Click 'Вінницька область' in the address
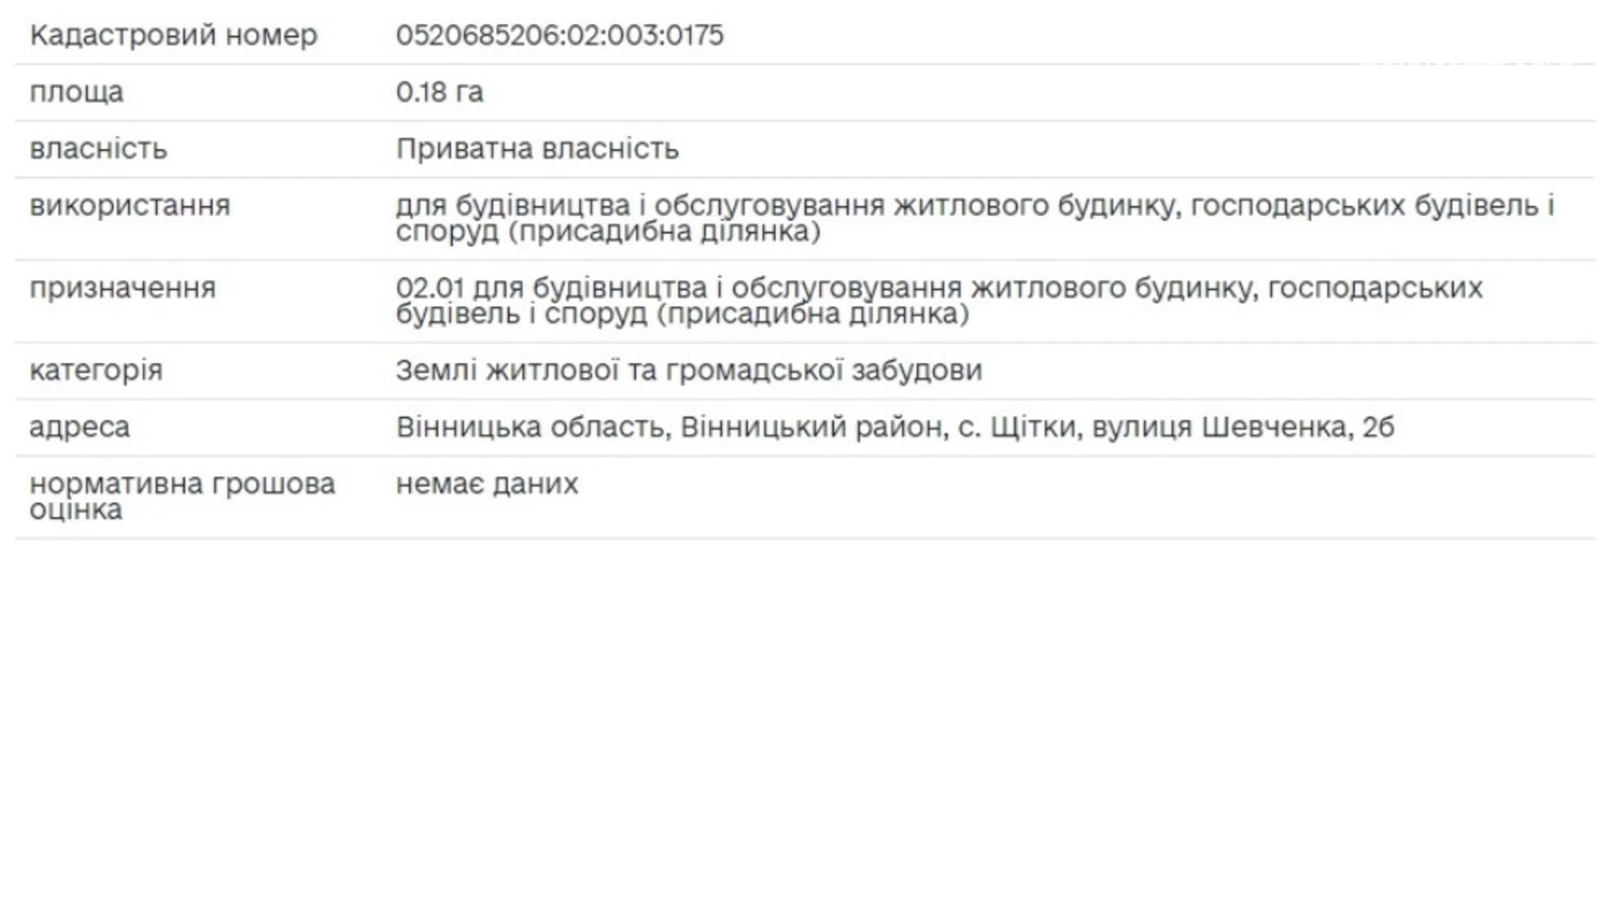The width and height of the screenshot is (1608, 904). (x=533, y=427)
